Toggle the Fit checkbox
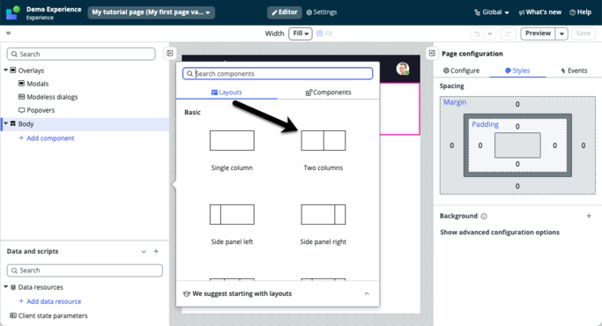Viewport: 602px width, 326px height. (320, 33)
